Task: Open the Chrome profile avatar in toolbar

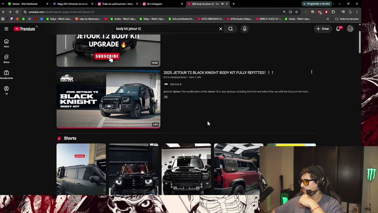Action: point(350,12)
